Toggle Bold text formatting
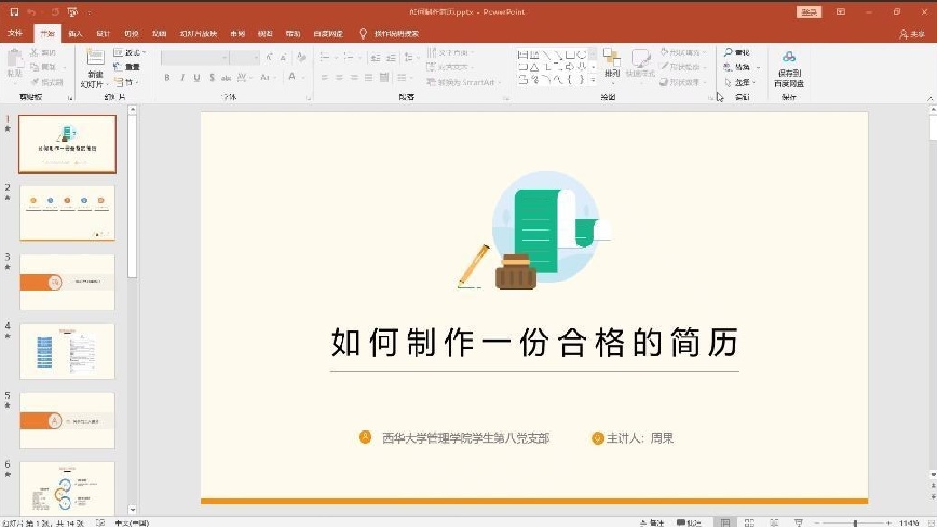Screen dimensions: 937x527 point(167,79)
